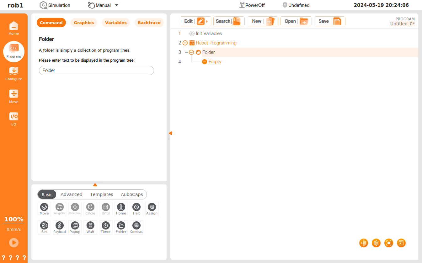This screenshot has height=263, width=422.
Task: Open the Advanced commands tab
Action: [72, 194]
